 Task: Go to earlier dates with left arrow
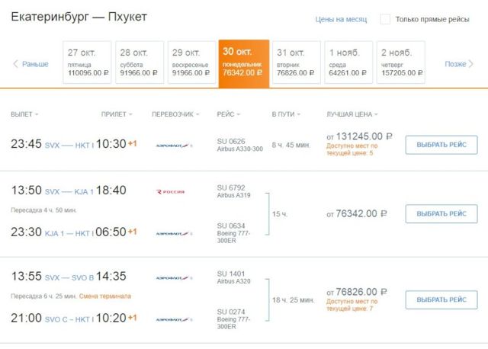(30, 64)
